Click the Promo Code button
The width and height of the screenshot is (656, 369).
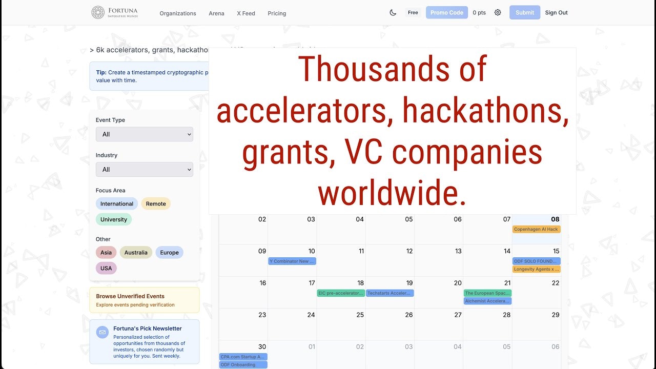point(447,13)
